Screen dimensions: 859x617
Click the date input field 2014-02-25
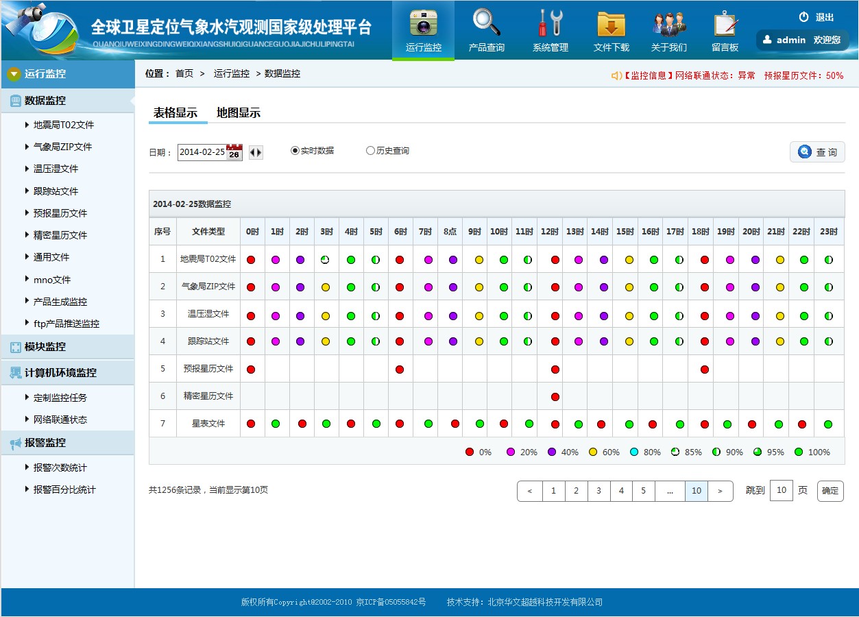click(x=202, y=152)
